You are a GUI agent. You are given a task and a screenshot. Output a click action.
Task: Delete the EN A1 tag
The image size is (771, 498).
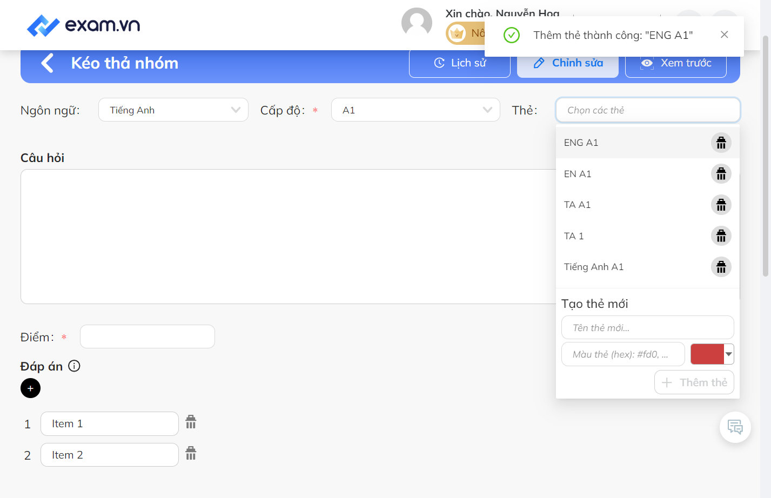[721, 174]
